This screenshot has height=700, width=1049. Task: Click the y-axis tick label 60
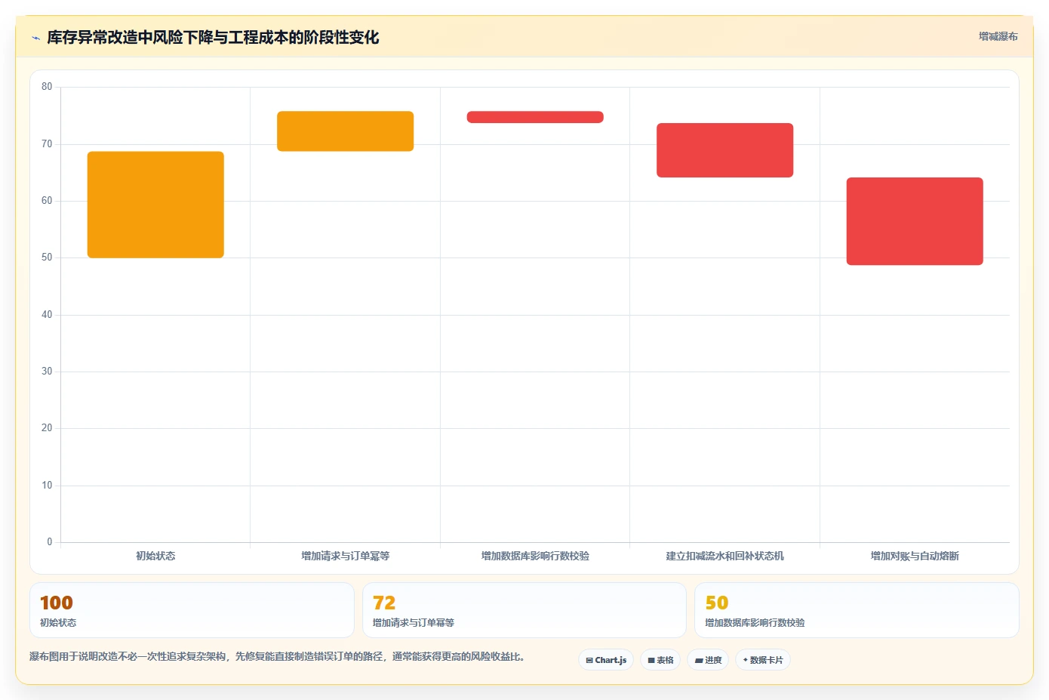(47, 201)
